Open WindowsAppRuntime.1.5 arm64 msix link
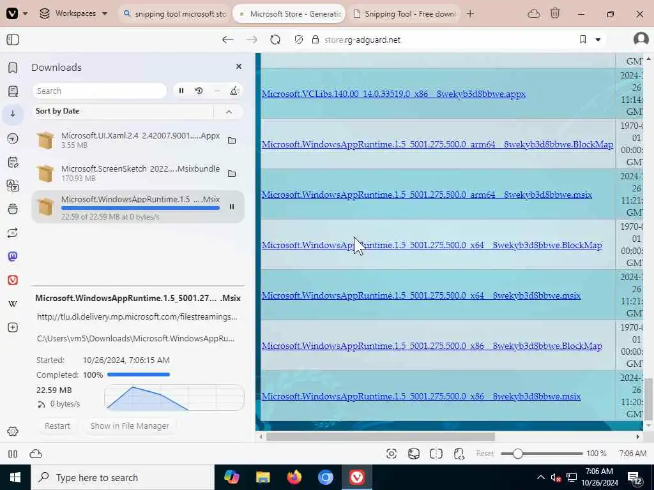Viewport: 654px width, 490px height. tap(427, 195)
